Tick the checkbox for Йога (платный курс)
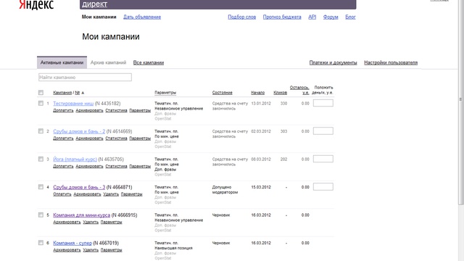The width and height of the screenshot is (464, 261). pyautogui.click(x=41, y=159)
